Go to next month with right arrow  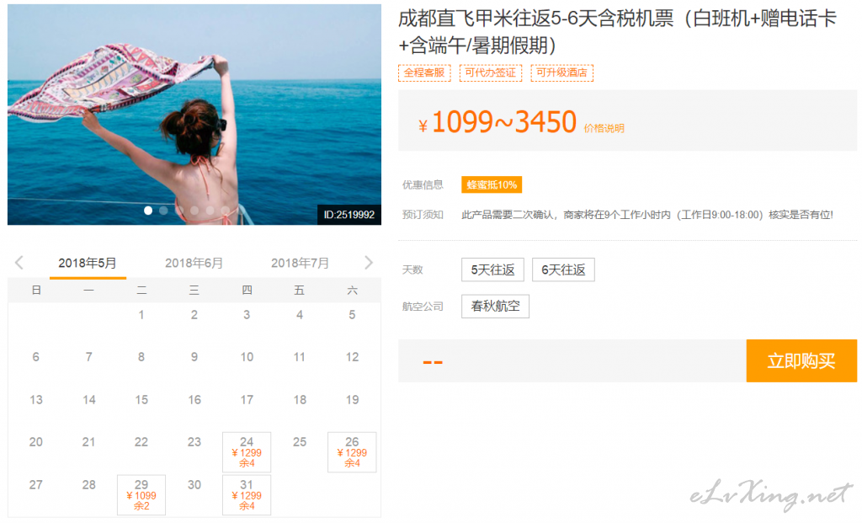[x=369, y=263]
